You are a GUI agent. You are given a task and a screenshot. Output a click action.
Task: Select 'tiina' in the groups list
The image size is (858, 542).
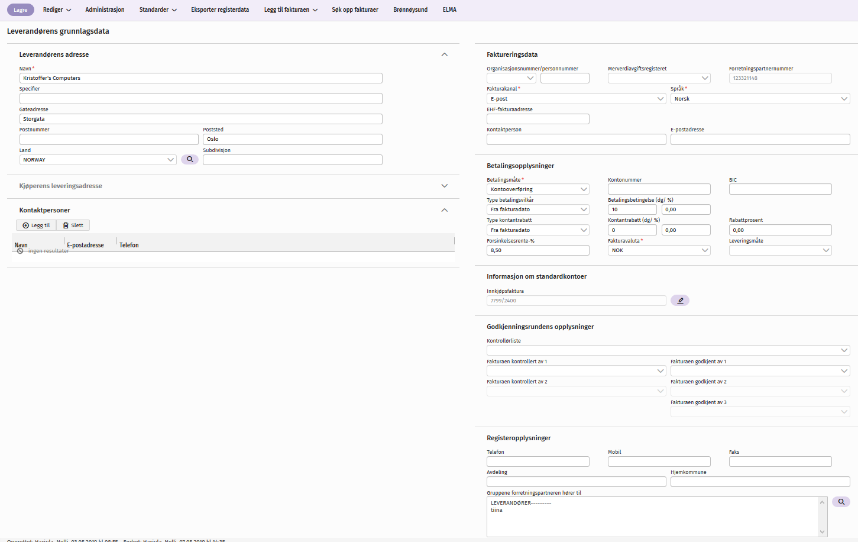click(x=497, y=510)
